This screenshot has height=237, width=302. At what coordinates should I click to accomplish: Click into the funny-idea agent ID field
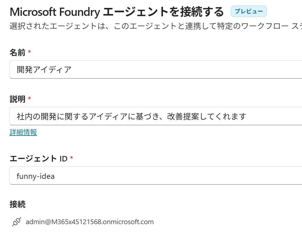155,175
